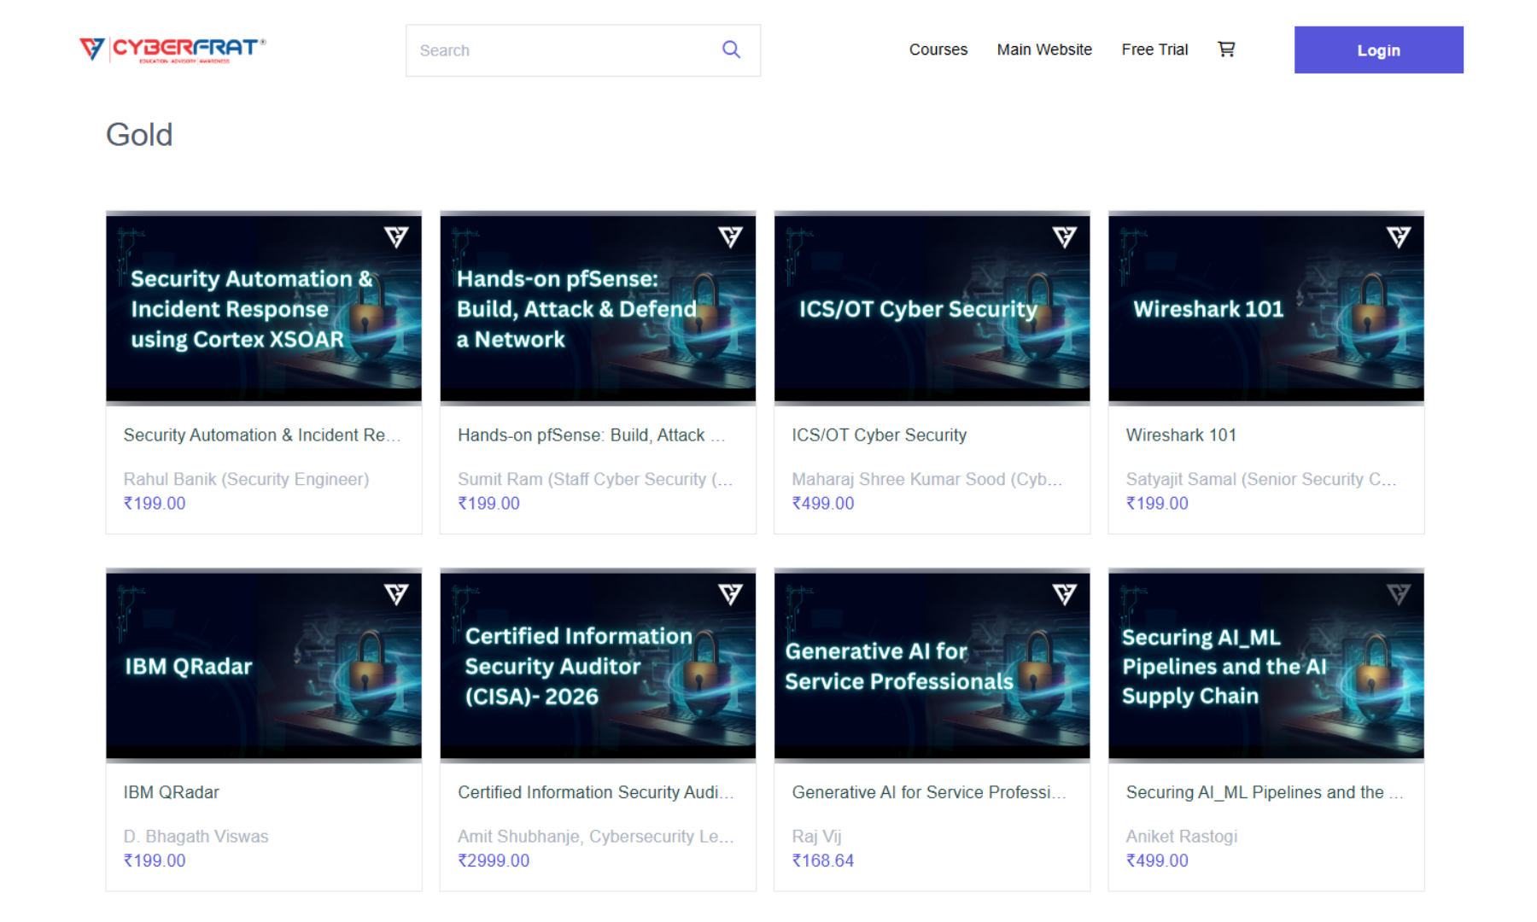Click the ₹2999.00 price on CISA course
This screenshot has height=922, width=1537.
click(494, 861)
